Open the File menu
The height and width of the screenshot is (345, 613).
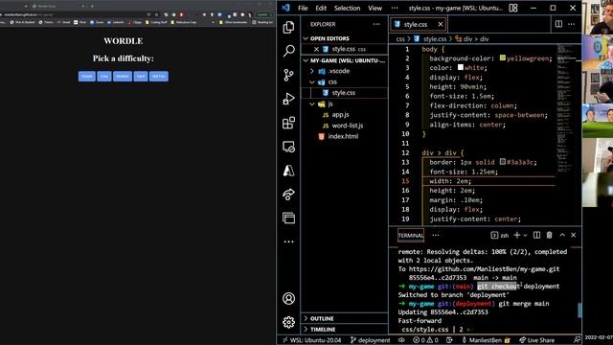[303, 8]
